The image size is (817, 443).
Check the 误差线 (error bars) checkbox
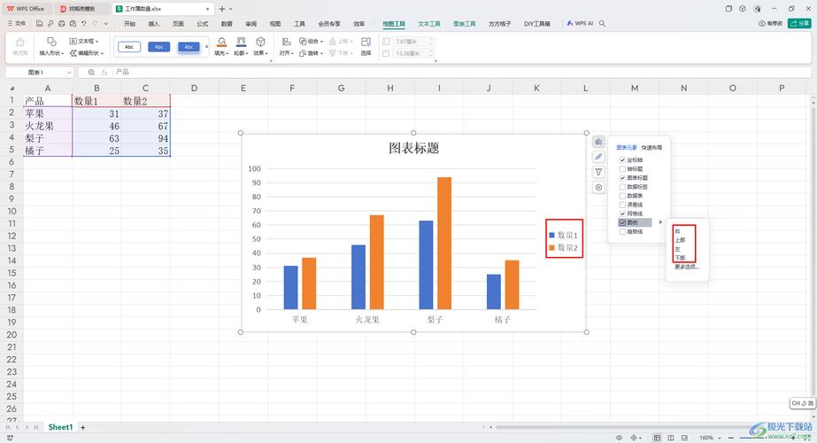(622, 205)
